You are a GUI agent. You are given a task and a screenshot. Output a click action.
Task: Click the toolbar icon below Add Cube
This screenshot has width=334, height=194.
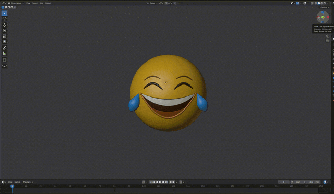pyautogui.click(x=4, y=66)
